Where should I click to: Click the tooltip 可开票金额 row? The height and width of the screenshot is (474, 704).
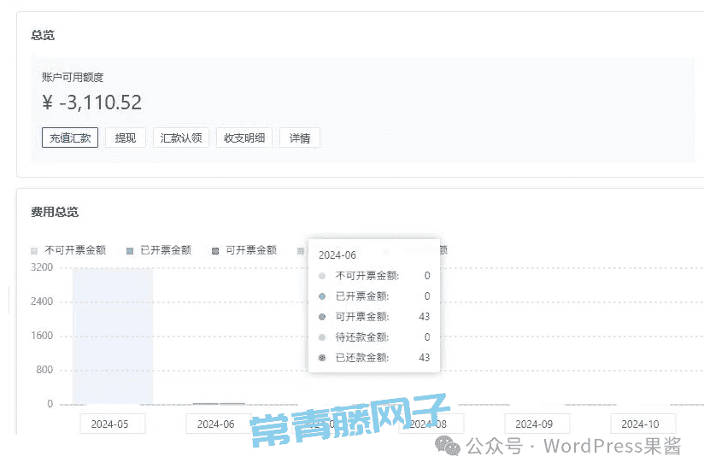coord(374,317)
